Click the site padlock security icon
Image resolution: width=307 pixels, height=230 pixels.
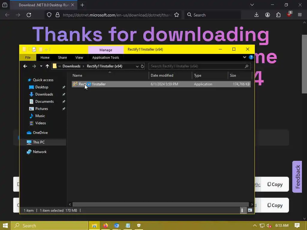tap(57, 15)
